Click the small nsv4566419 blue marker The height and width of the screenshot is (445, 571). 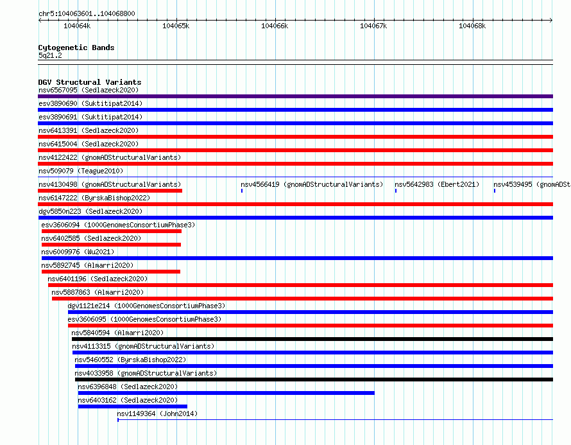click(x=242, y=191)
